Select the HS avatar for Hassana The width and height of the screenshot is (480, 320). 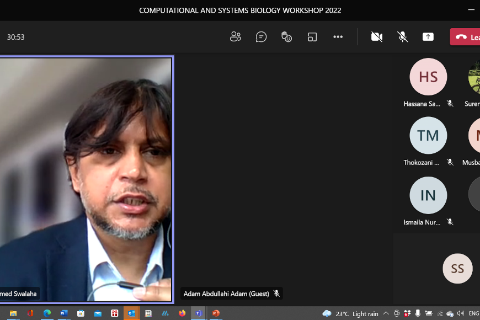[x=428, y=77]
